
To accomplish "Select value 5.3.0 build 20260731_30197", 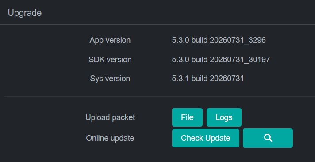I will 221,60.
